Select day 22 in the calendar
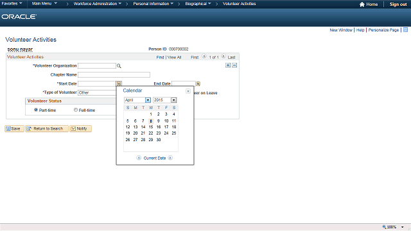 pos(151,133)
